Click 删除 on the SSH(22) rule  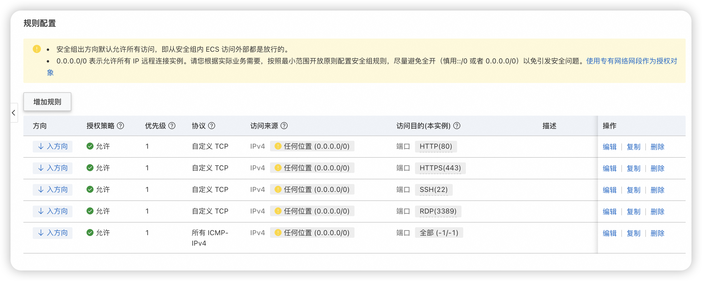pyautogui.click(x=657, y=190)
